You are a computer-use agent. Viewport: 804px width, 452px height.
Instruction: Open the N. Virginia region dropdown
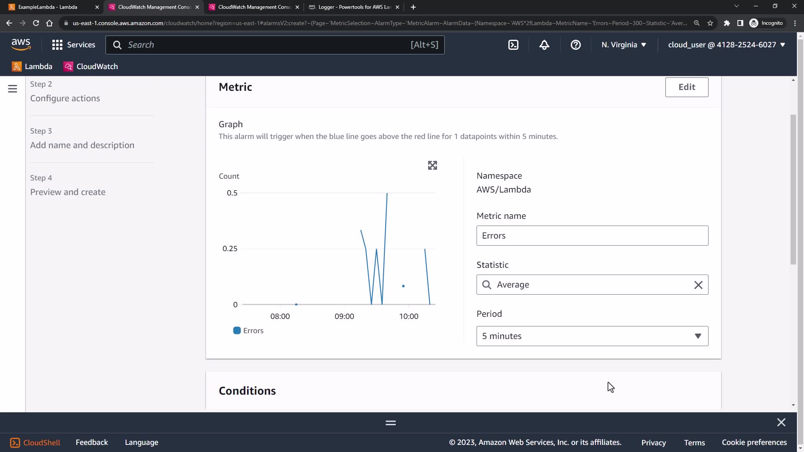(x=624, y=45)
